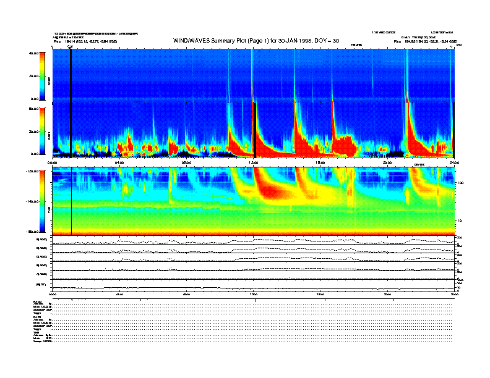Viewport: 490px width, 378px height.
Task: Click the 100 label on TNR right axis
Action: 460,183
